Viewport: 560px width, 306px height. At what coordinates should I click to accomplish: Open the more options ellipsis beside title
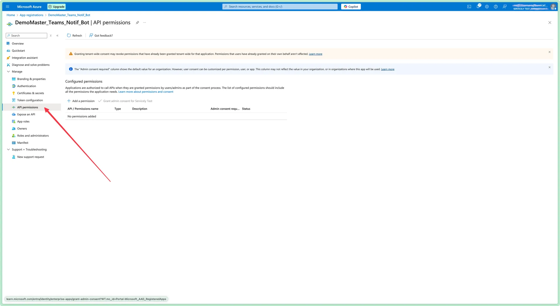pyautogui.click(x=144, y=22)
